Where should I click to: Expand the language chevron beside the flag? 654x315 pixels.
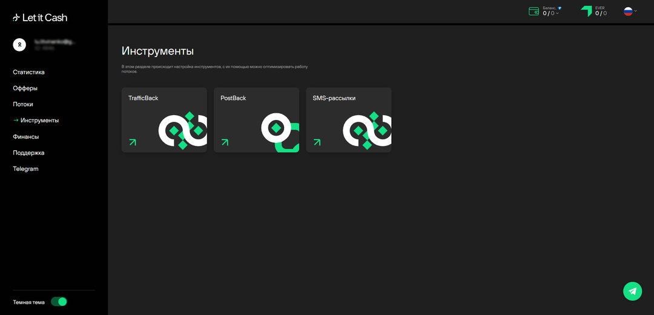point(636,11)
